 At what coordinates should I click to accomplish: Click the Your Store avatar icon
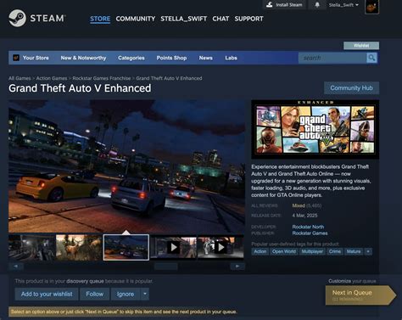(16, 58)
